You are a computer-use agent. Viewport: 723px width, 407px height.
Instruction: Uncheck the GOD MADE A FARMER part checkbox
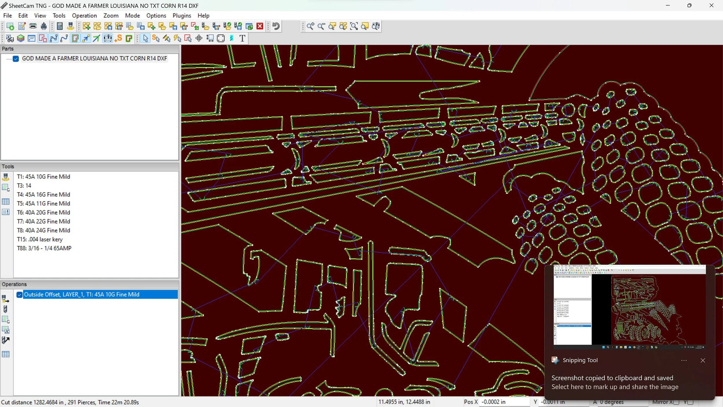pyautogui.click(x=16, y=59)
